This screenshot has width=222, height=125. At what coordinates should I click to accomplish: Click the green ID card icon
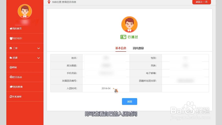(123, 37)
